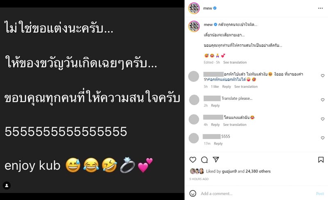
Task: Open the mew username in header
Action: tap(207, 8)
